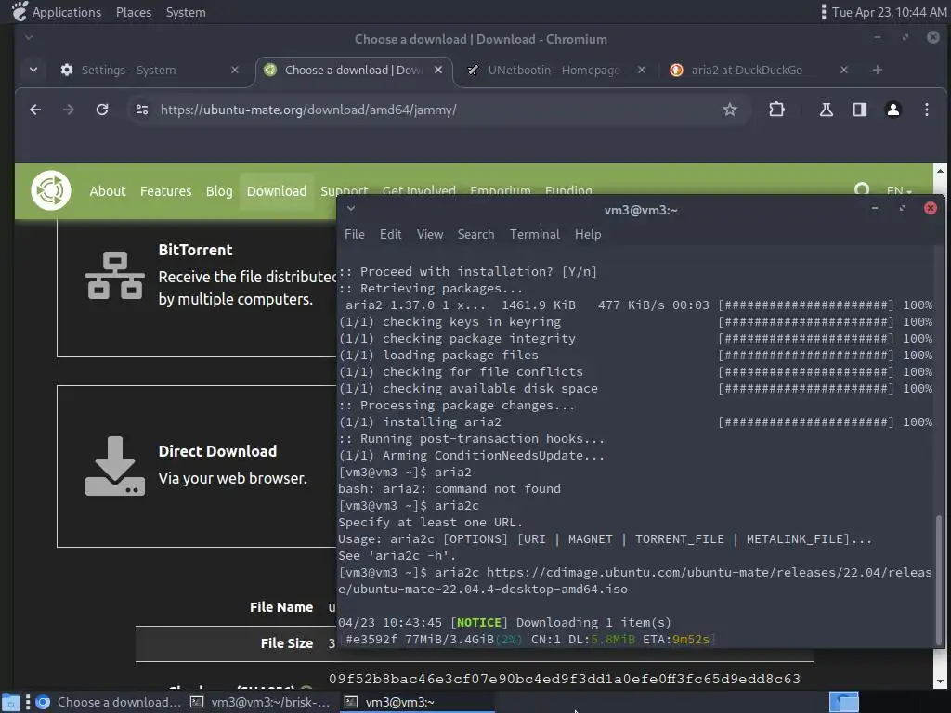Open the Applications menu
The image size is (951, 713).
coord(67,12)
